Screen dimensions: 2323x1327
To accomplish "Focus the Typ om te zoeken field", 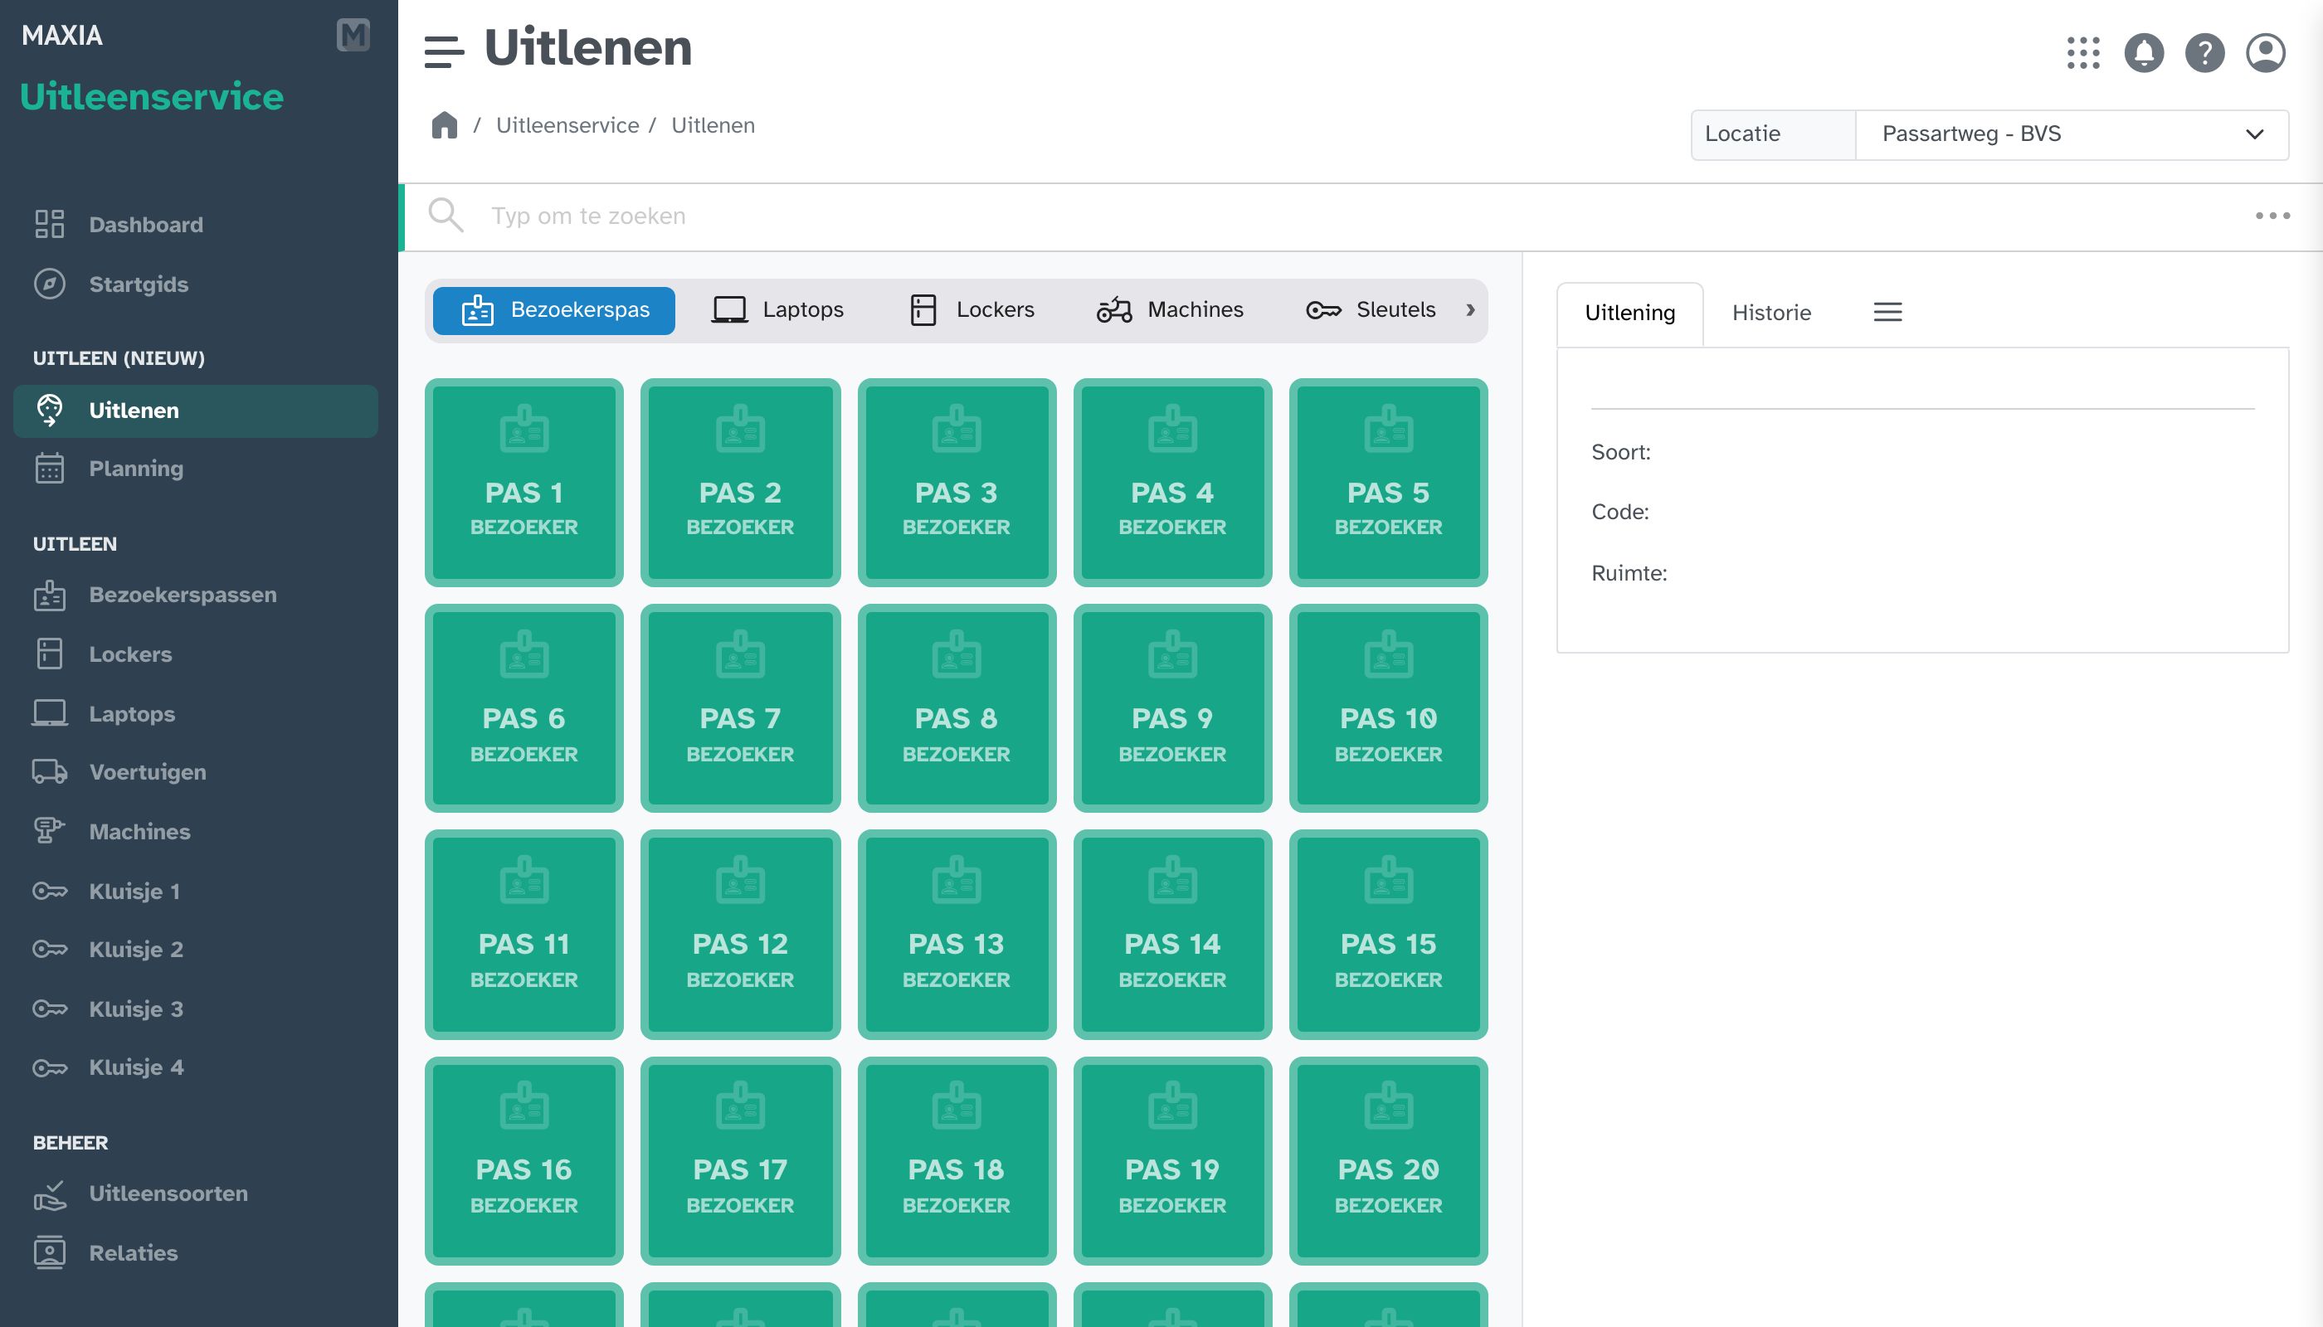I will click(1358, 216).
